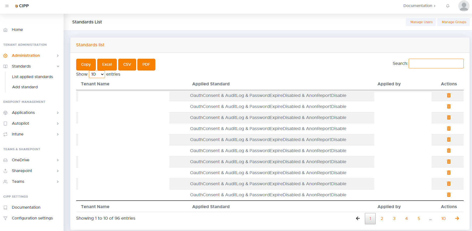472x231 pixels.
Task: Click the PDF export button
Action: (x=146, y=65)
